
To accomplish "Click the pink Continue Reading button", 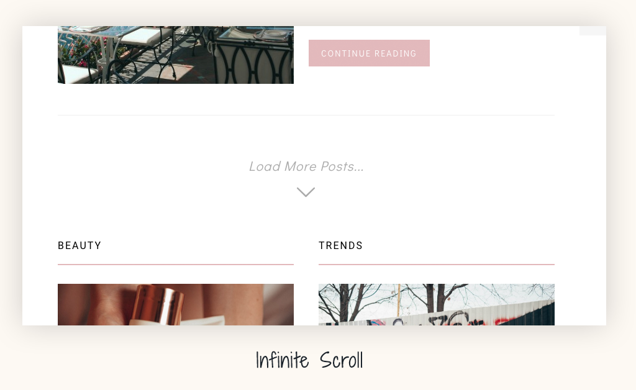I will coord(369,53).
